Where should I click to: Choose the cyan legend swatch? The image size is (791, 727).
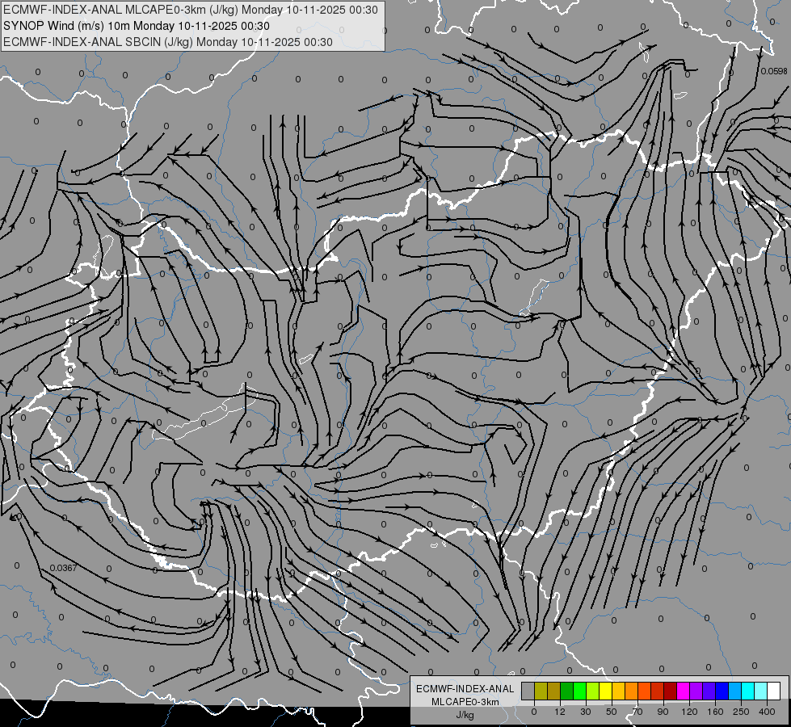coord(747,691)
